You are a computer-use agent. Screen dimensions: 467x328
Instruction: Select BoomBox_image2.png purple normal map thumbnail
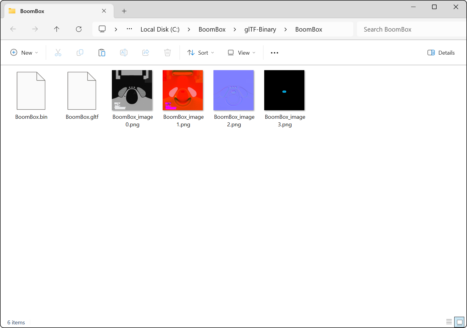click(x=233, y=90)
